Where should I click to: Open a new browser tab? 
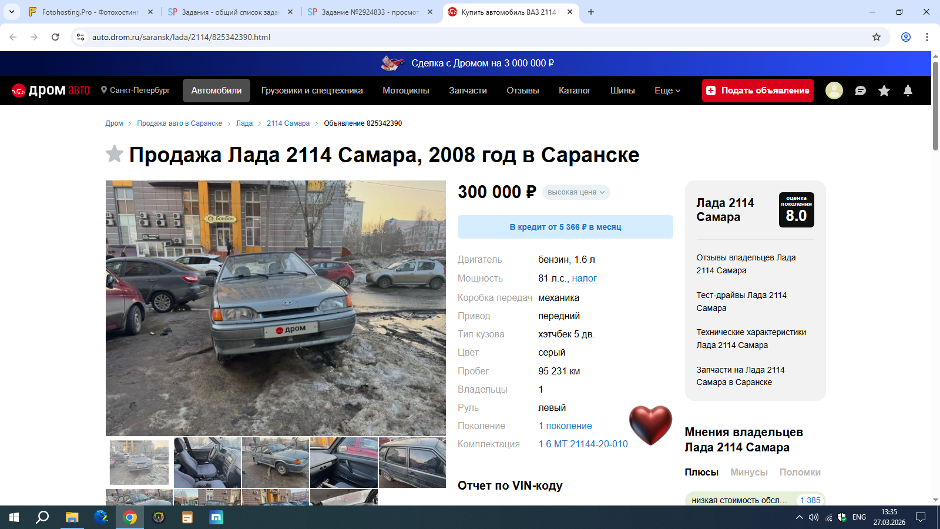[591, 12]
